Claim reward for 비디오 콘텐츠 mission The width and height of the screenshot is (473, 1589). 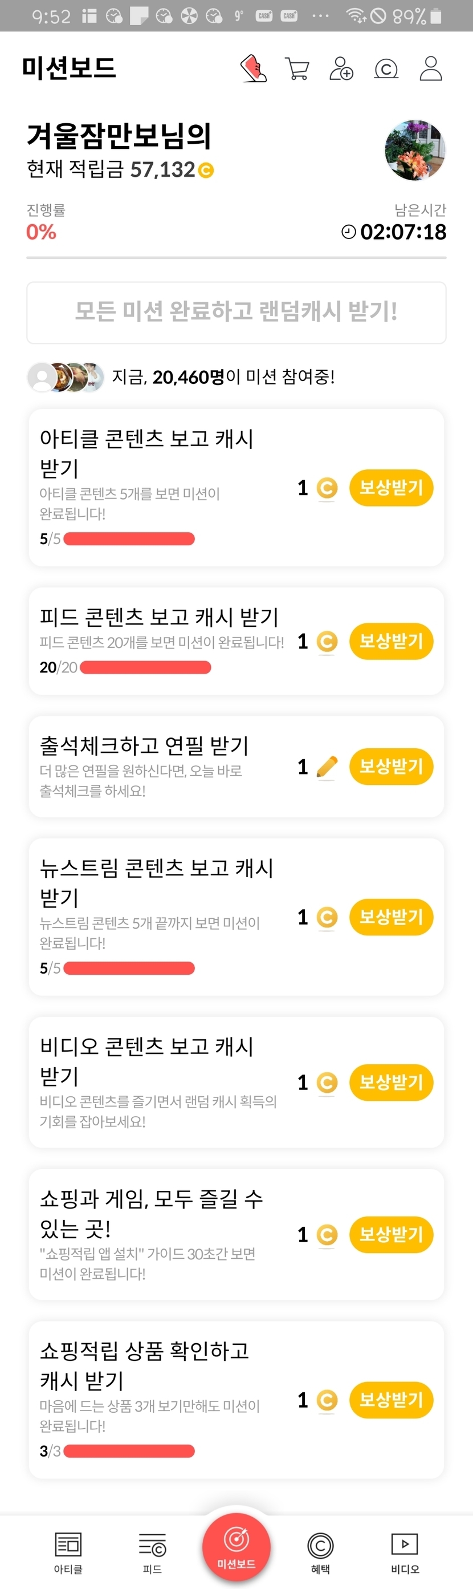tap(391, 1083)
